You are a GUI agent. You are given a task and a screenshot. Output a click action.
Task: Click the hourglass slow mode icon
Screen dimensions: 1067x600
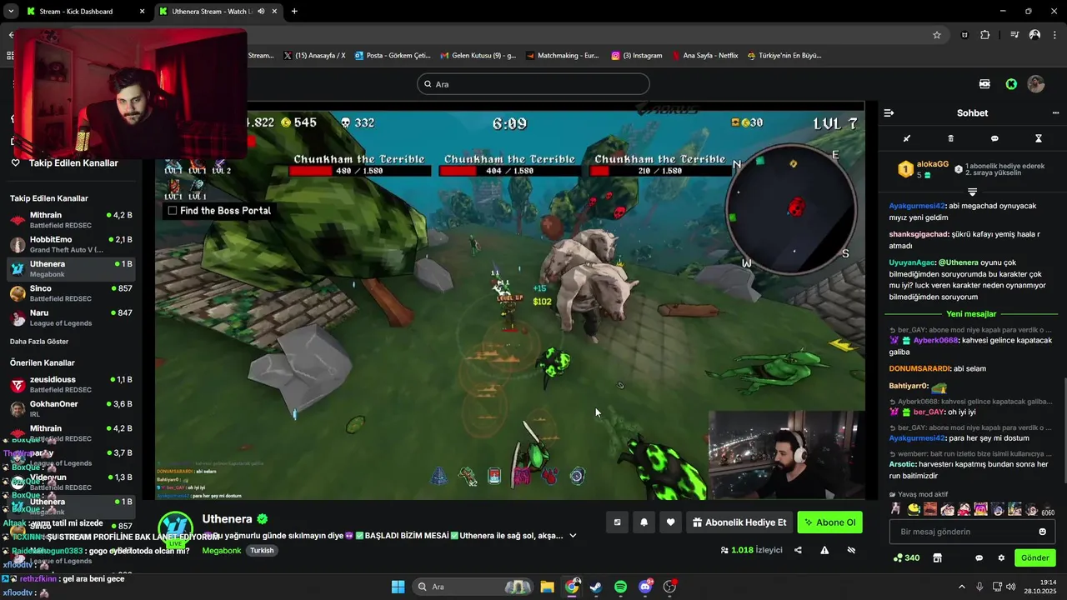pyautogui.click(x=1039, y=138)
